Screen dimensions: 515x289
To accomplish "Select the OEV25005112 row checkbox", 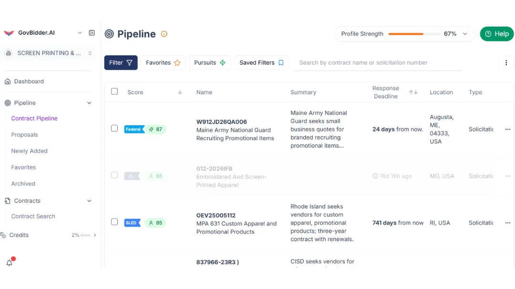I will click(x=114, y=222).
